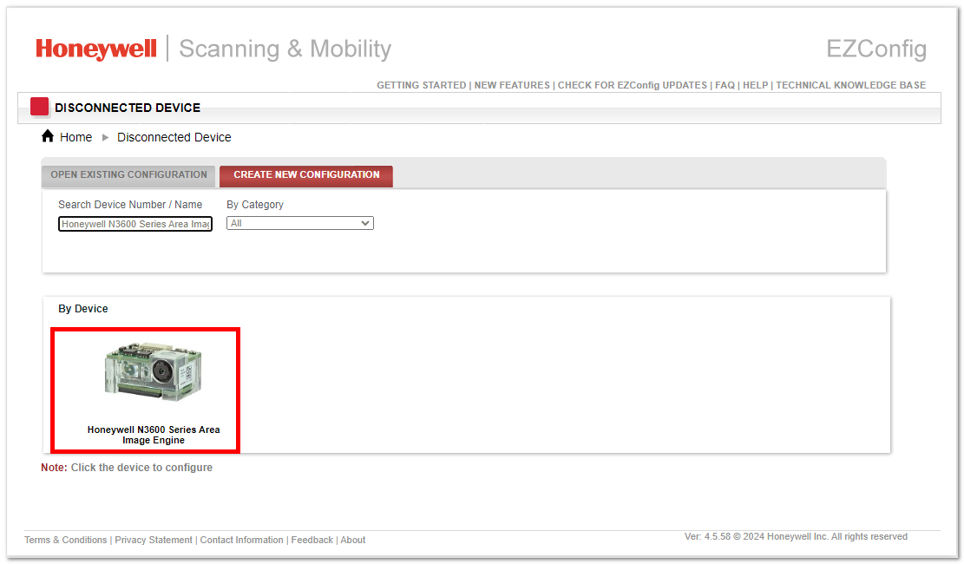
Task: Click the red Disconnected Device square icon
Action: (39, 107)
